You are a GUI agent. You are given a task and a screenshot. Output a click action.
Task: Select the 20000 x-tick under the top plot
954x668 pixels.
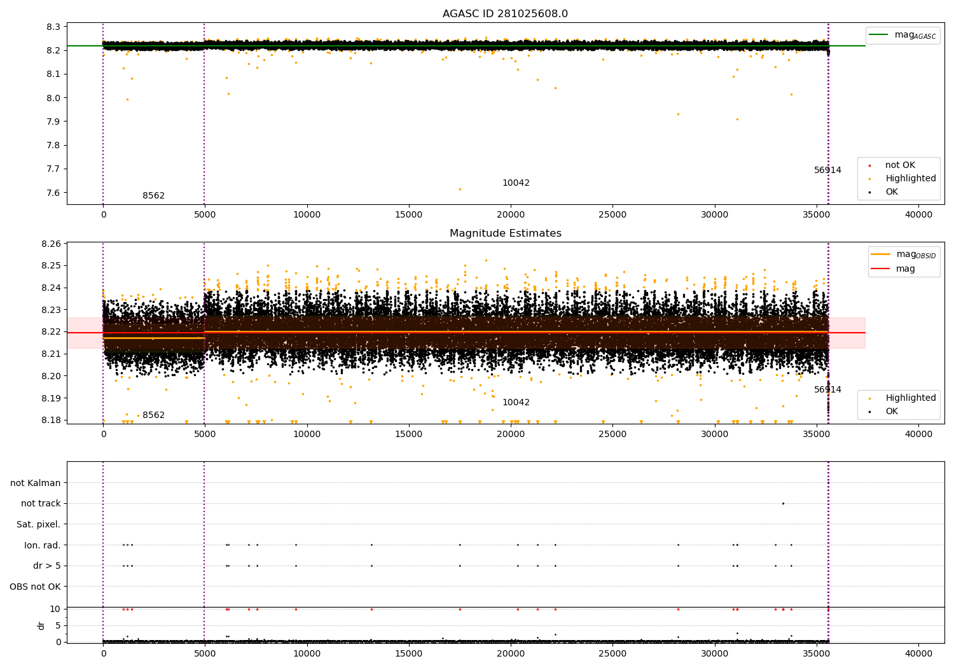[x=511, y=215]
